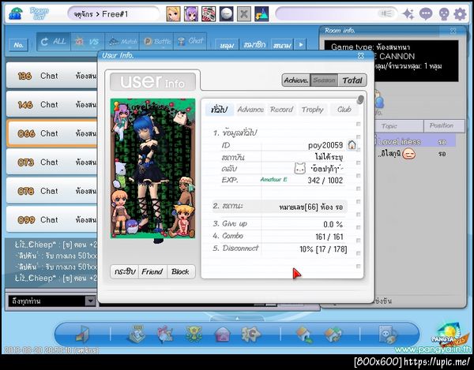The image size is (474, 370).
Task: Click the จตุจักร > Free#1 channel field
Action: 113,14
